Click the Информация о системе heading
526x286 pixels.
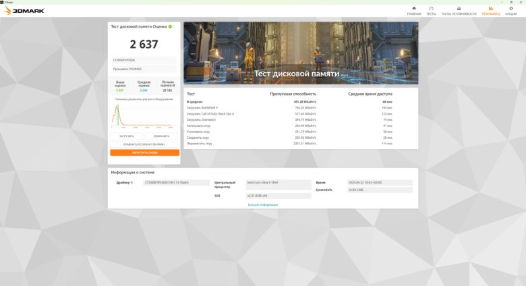tap(133, 172)
